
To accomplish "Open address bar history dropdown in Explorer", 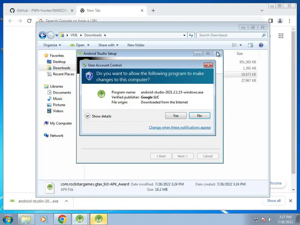I will pyautogui.click(x=184, y=35).
